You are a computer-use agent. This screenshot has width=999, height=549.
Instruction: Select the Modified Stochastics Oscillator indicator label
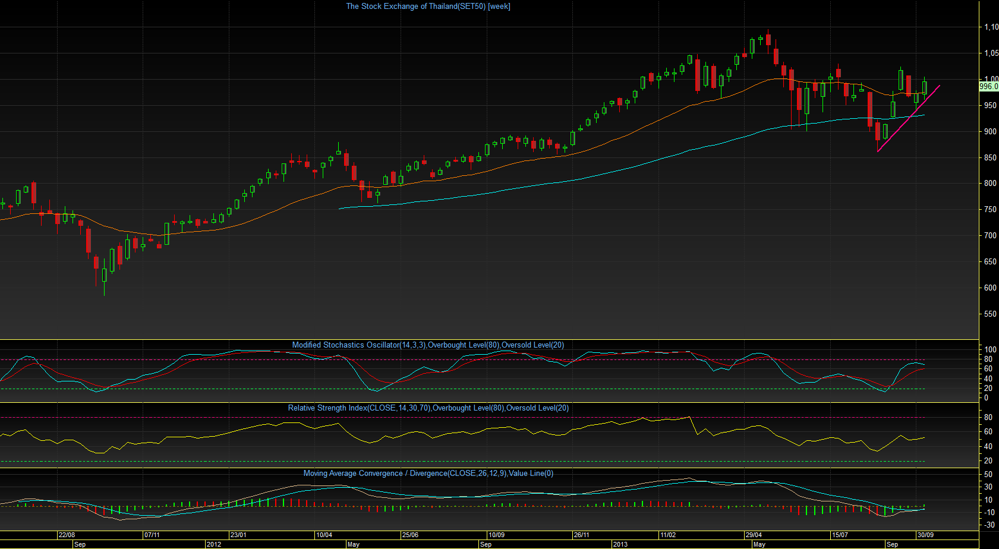click(x=428, y=345)
